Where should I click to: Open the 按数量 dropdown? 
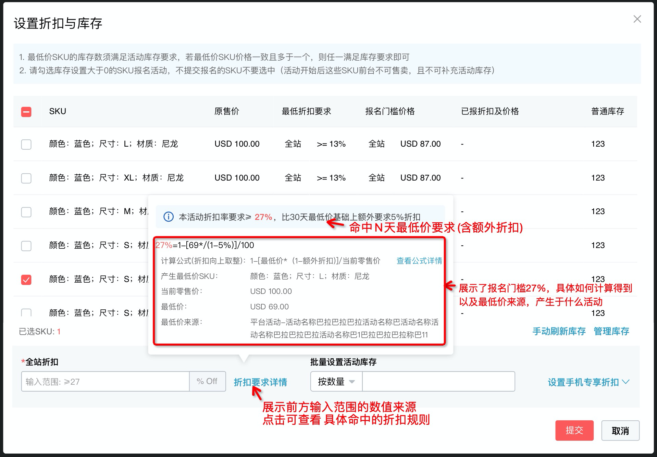click(336, 381)
